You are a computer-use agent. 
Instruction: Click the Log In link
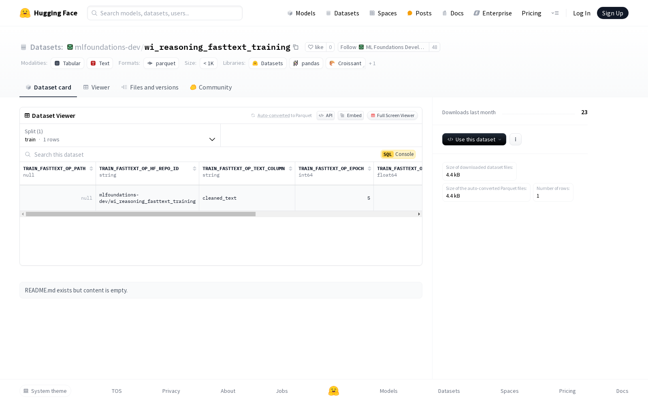point(582,13)
